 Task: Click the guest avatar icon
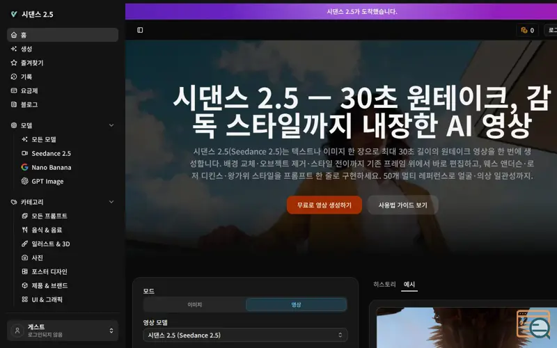(17, 331)
